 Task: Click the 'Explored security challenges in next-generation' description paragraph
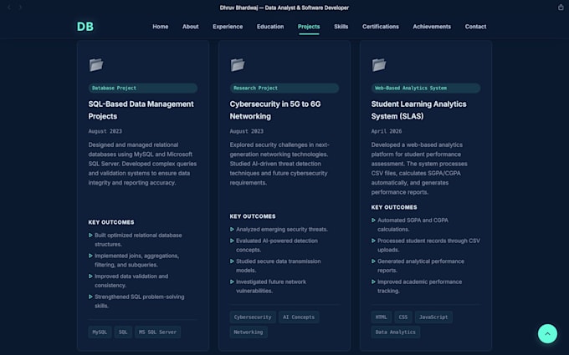tap(279, 164)
